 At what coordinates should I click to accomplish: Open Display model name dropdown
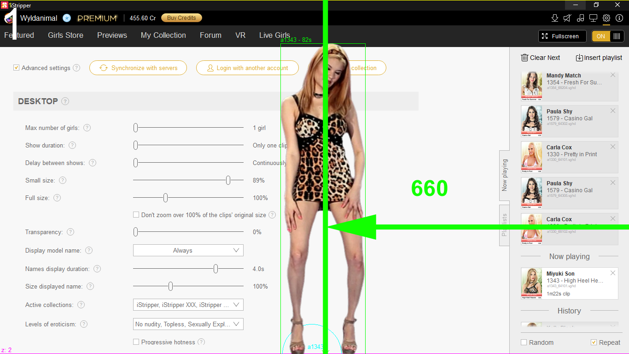point(188,250)
